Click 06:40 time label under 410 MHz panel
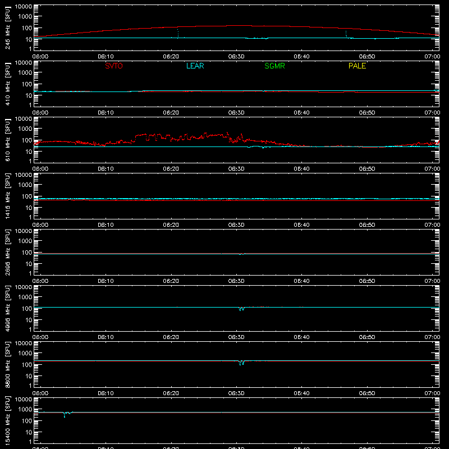The height and width of the screenshot is (449, 449). point(301,113)
